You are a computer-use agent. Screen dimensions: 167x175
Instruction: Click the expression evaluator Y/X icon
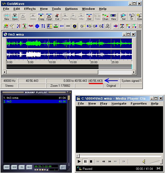[12, 26]
